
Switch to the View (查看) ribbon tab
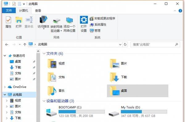coord(38,11)
